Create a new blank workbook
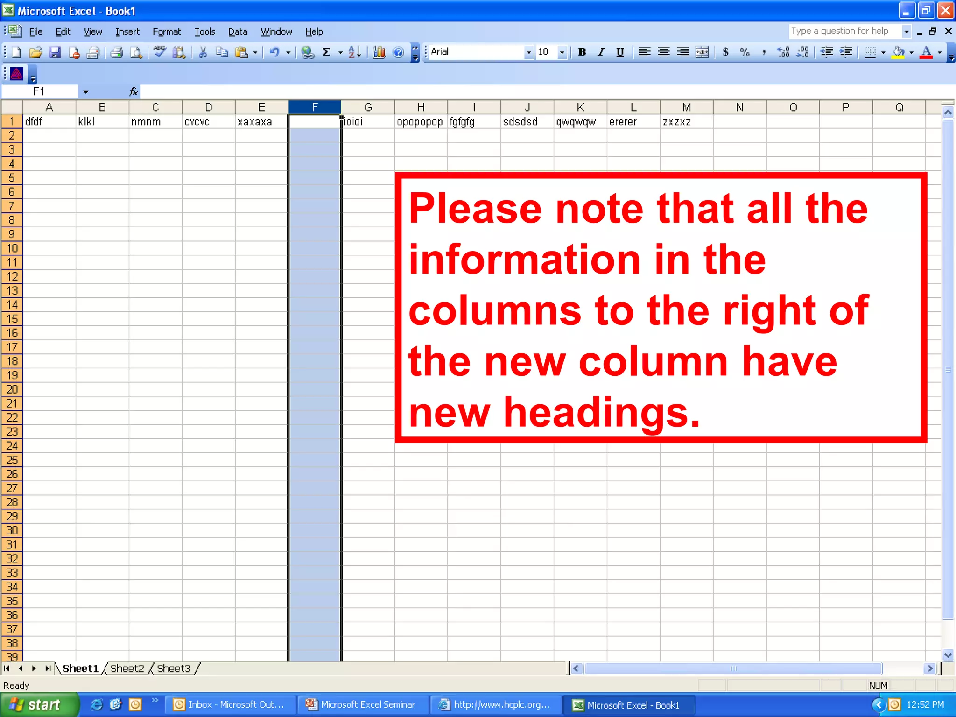The height and width of the screenshot is (717, 956). 16,52
